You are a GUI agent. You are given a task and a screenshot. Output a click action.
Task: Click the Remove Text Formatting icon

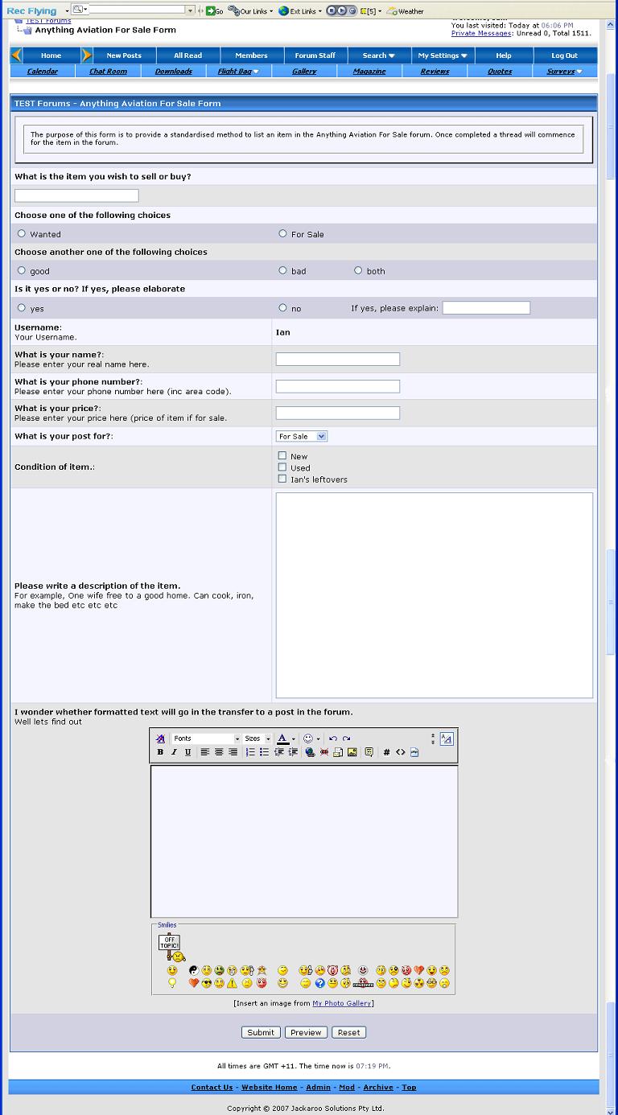(160, 739)
